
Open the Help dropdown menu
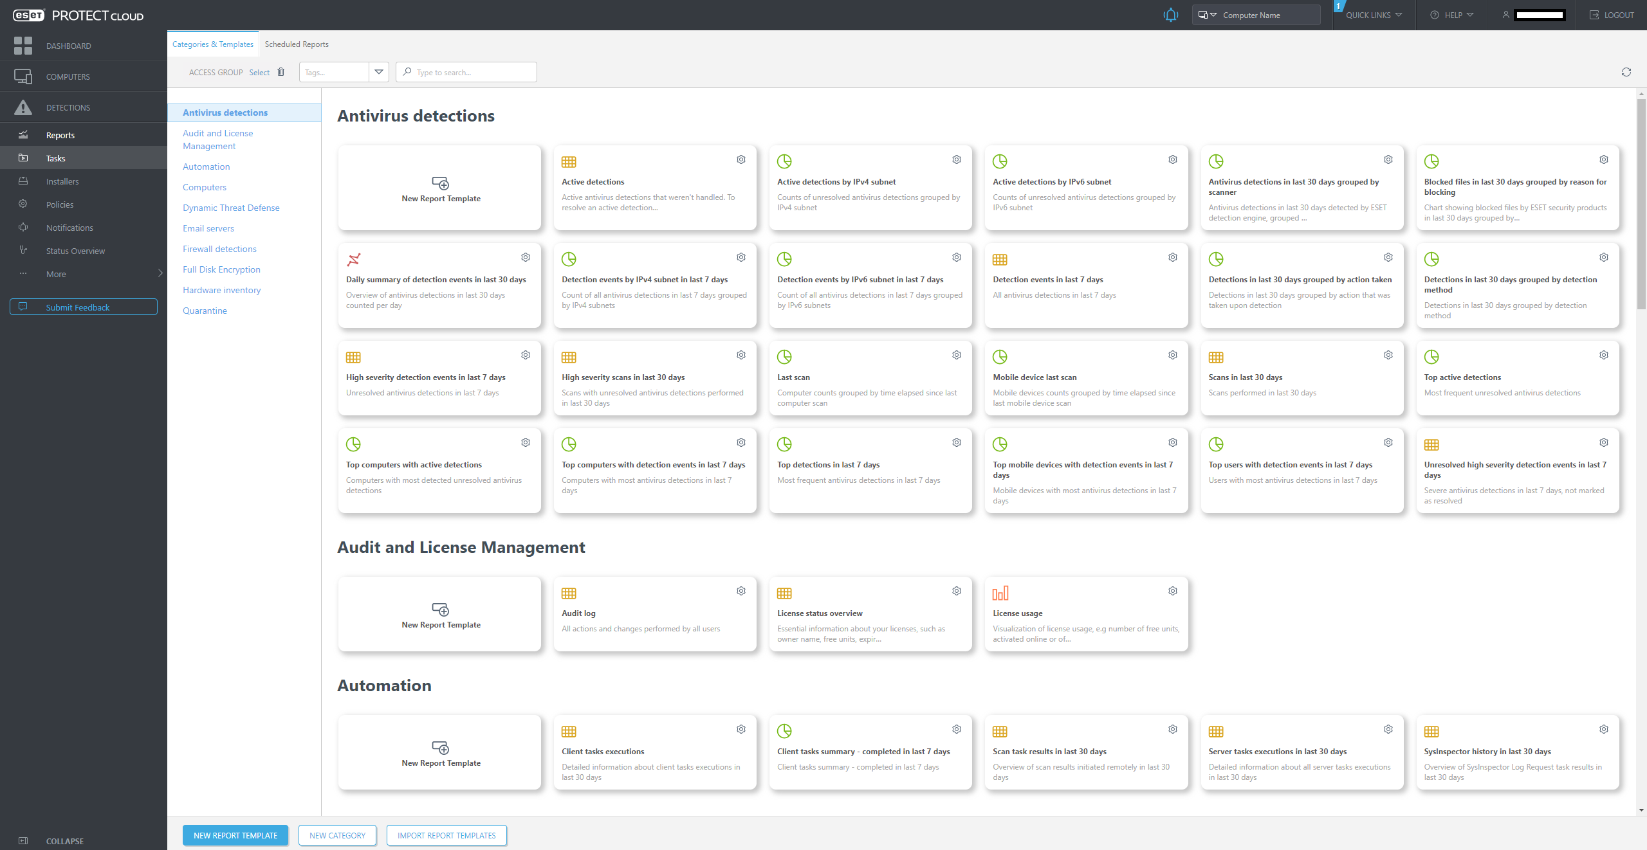[1451, 15]
